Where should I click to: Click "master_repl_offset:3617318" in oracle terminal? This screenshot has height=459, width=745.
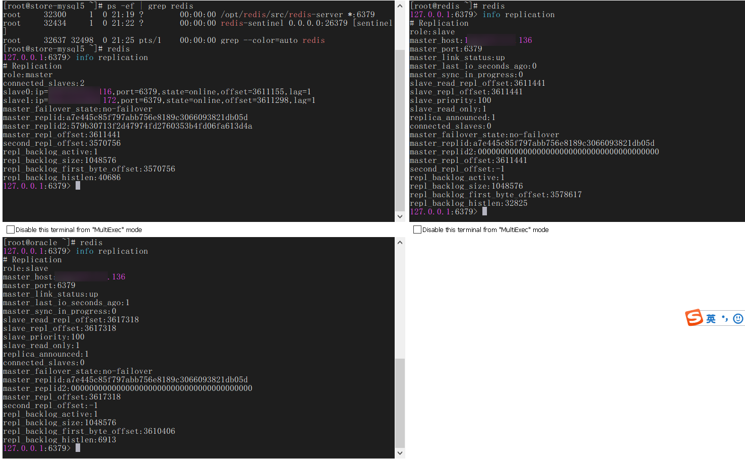tap(62, 397)
